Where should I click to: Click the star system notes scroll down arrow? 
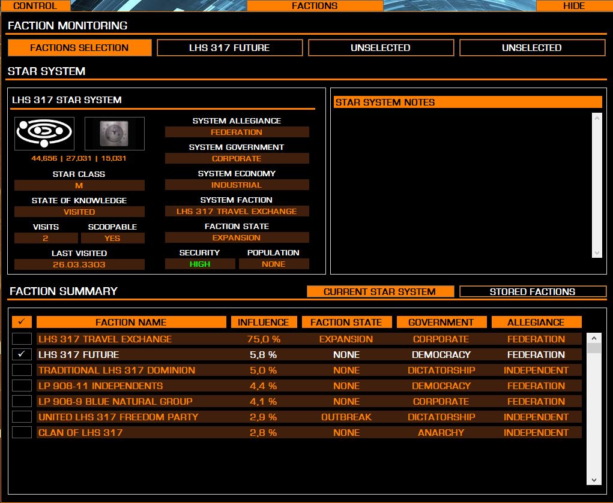597,252
